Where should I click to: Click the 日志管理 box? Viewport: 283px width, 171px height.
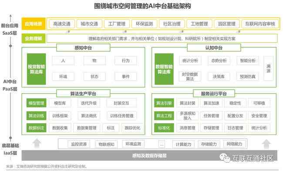point(235,128)
